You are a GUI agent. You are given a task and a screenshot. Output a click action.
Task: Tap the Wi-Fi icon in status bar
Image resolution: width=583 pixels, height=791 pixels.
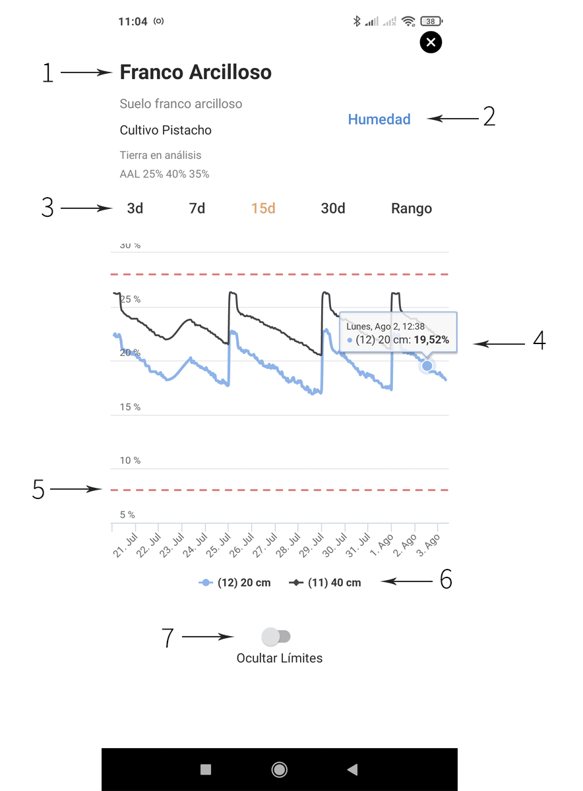pyautogui.click(x=408, y=20)
